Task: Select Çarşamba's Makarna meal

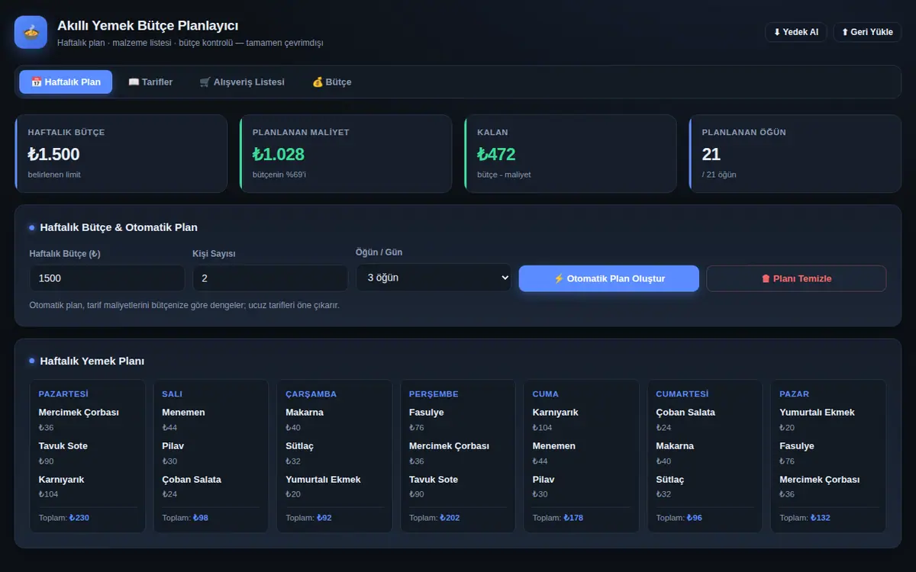Action: coord(305,413)
